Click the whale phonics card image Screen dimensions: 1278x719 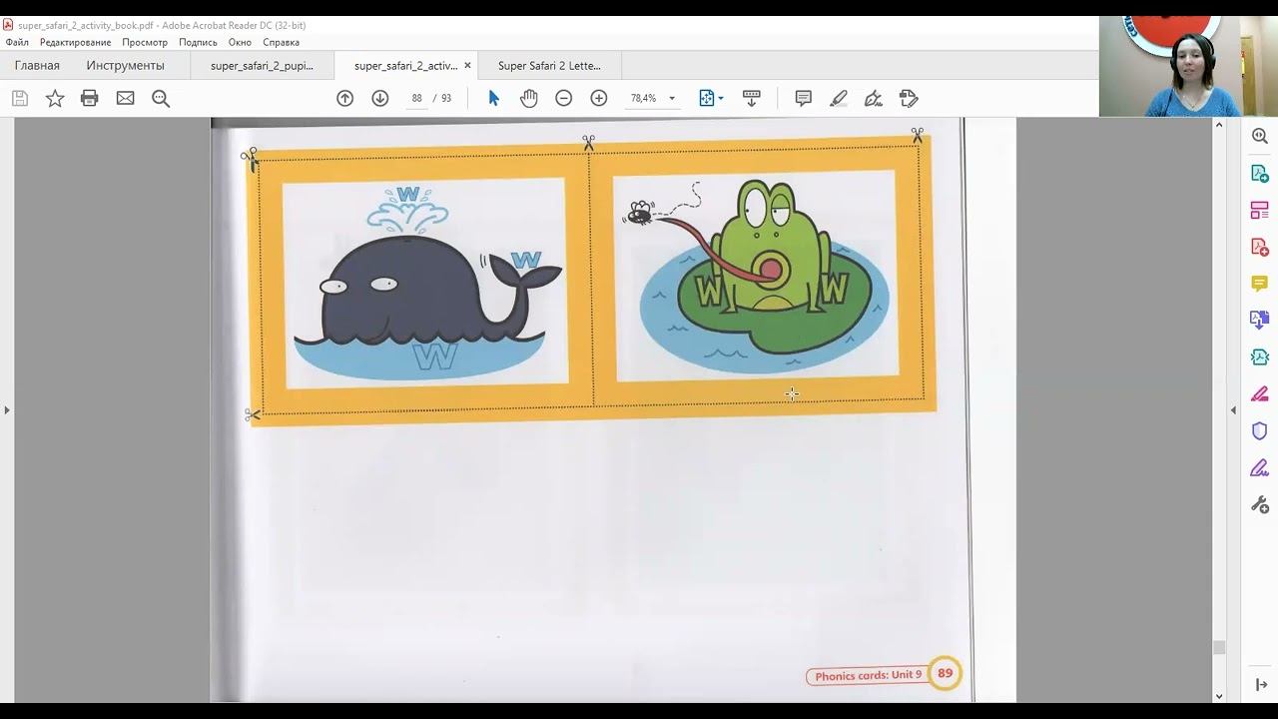coord(426,283)
